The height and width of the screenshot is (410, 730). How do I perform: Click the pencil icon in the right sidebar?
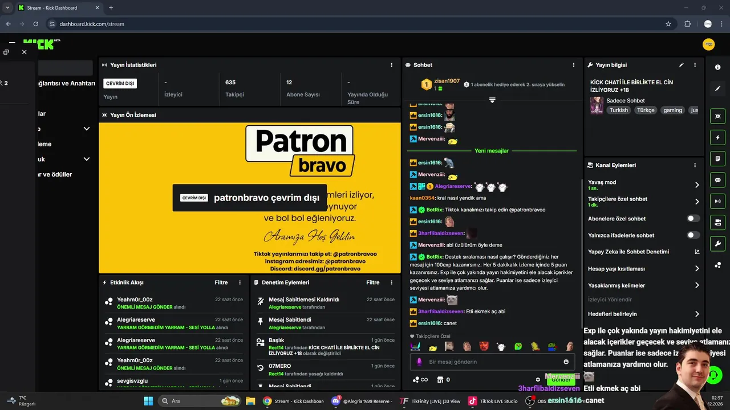tap(717, 89)
